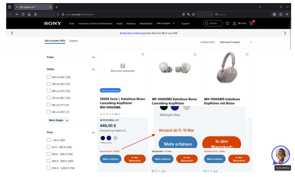Expand Mehr Zeigen size options
Screen dimensions: 295x177
click(x=59, y=120)
